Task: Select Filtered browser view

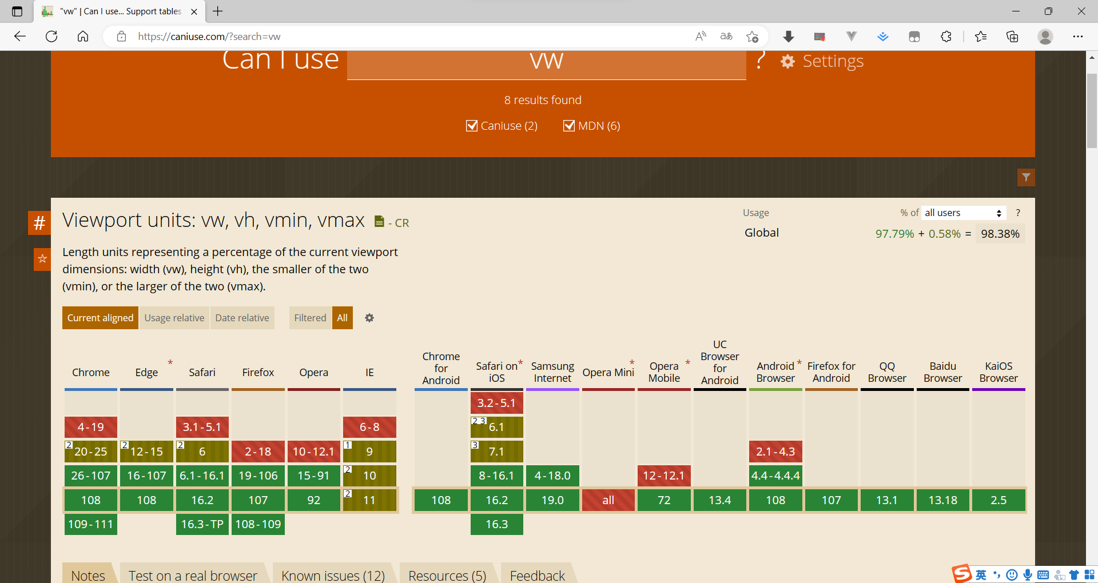Action: click(310, 318)
